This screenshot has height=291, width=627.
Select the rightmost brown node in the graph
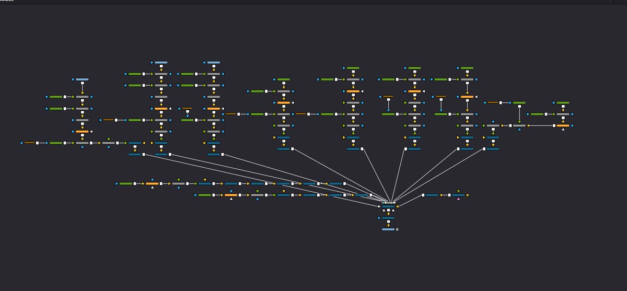[x=493, y=102]
